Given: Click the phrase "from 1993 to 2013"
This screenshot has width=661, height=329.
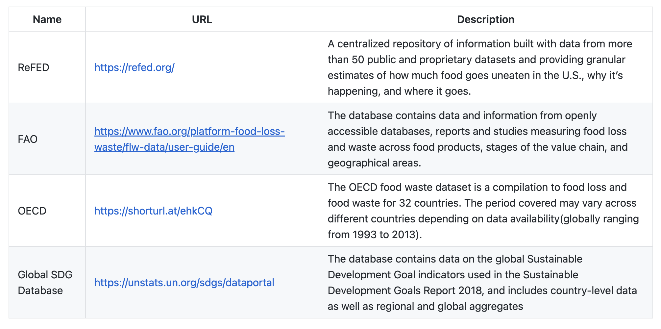Looking at the screenshot, I should pos(373,235).
